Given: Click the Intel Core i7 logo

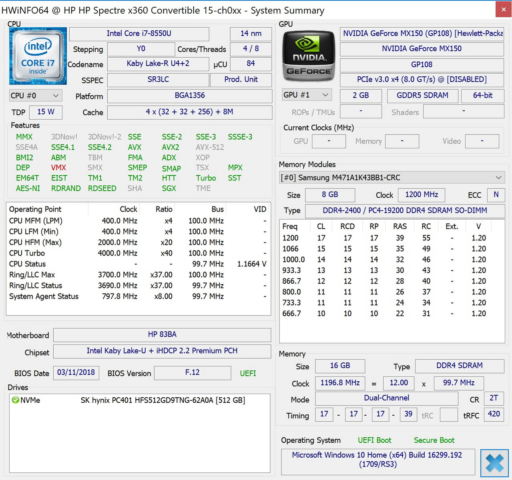Looking at the screenshot, I should 38,56.
